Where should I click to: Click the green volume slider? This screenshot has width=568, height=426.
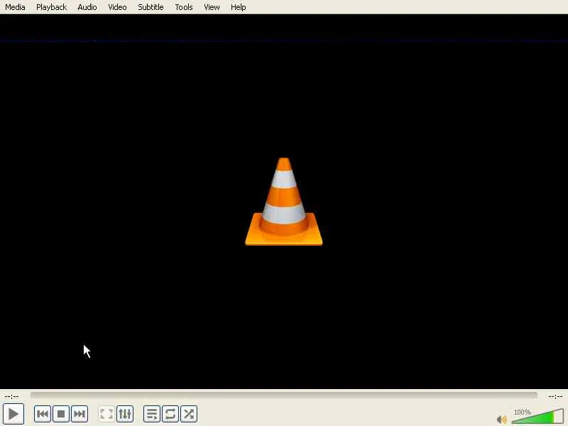pos(537,416)
